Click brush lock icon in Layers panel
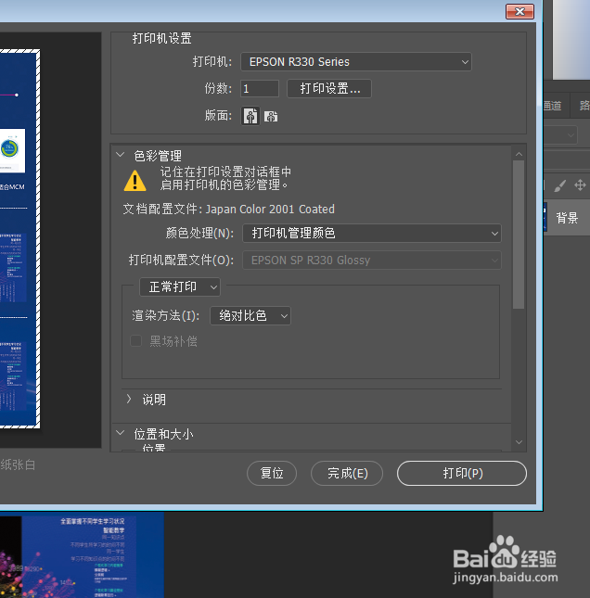 click(x=560, y=185)
